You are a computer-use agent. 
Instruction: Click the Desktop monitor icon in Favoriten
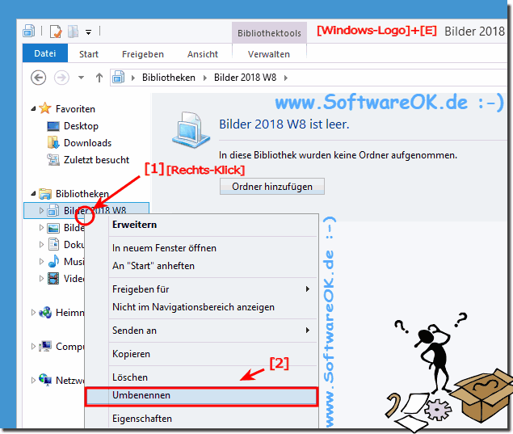pos(53,126)
